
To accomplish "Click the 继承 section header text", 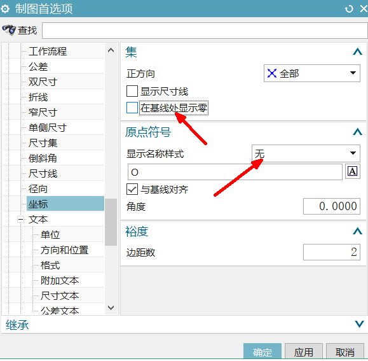I will click(x=17, y=325).
